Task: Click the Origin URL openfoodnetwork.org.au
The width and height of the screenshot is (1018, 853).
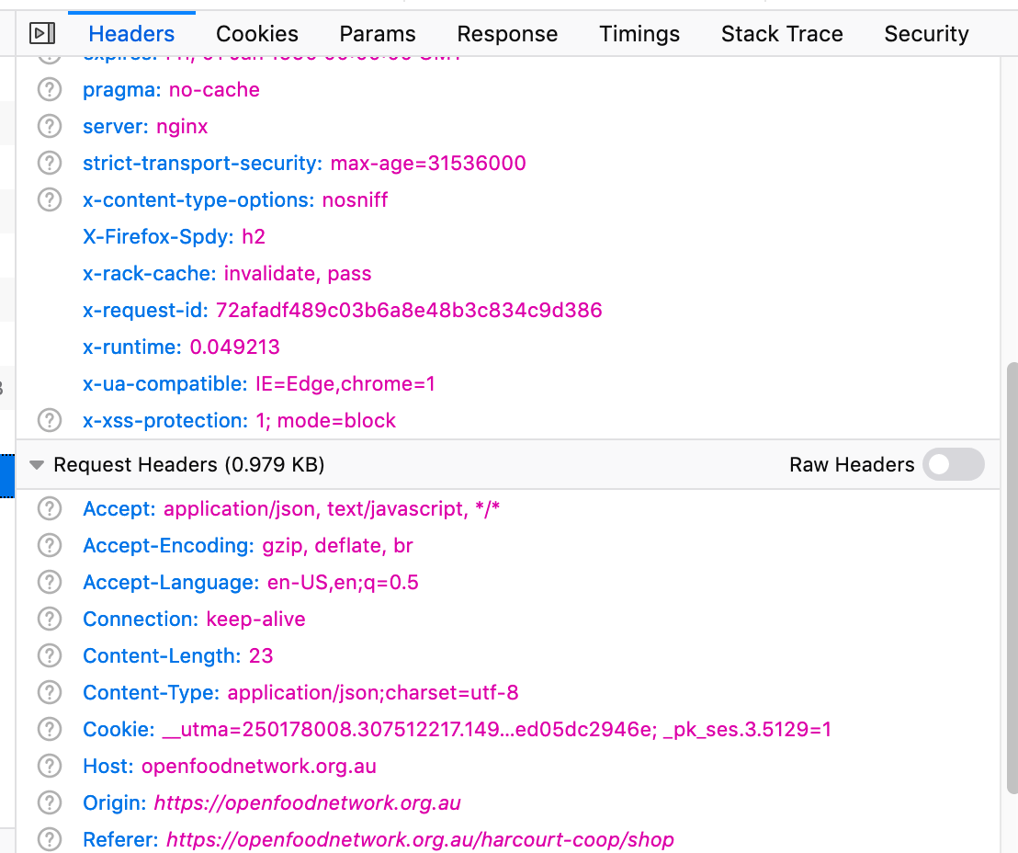Action: tap(307, 803)
